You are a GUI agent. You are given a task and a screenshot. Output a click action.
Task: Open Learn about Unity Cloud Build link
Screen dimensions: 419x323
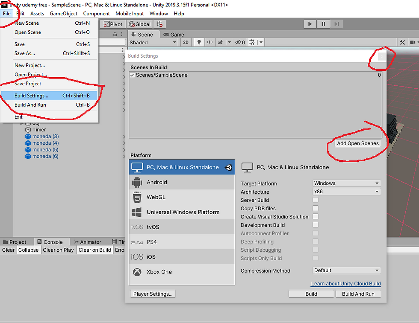click(x=346, y=283)
